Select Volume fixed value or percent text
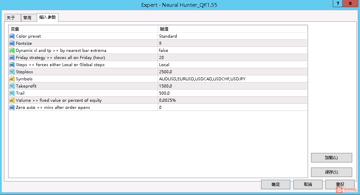The width and height of the screenshot is (360, 195). click(59, 100)
